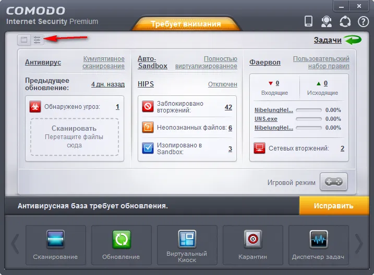Click the Игровой режим label

click(291, 183)
